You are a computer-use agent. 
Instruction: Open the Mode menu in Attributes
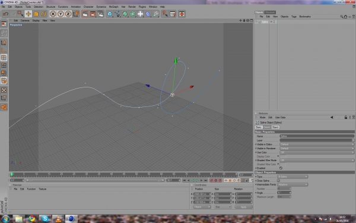[262, 117]
